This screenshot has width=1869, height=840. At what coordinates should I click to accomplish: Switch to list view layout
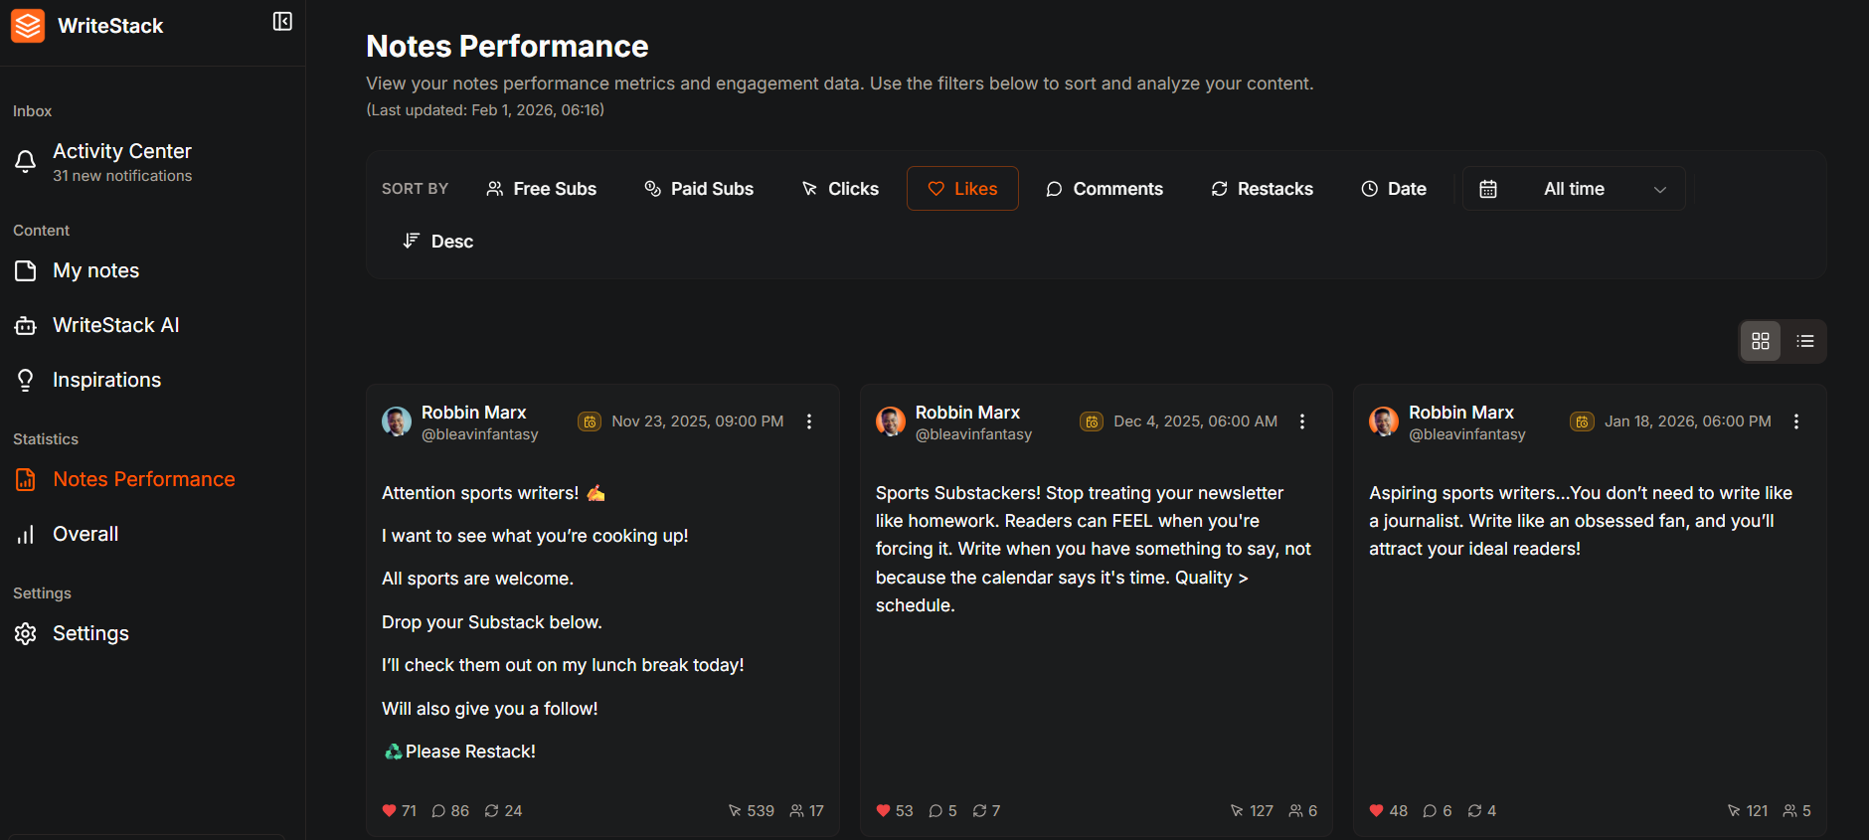coord(1805,341)
